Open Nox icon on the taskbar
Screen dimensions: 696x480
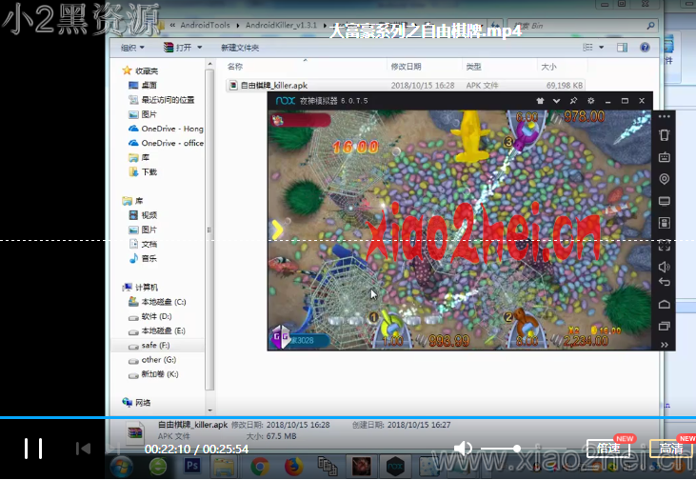(x=395, y=467)
